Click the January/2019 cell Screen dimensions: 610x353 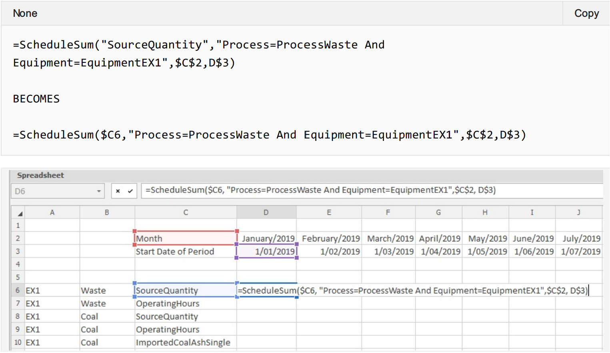(267, 239)
